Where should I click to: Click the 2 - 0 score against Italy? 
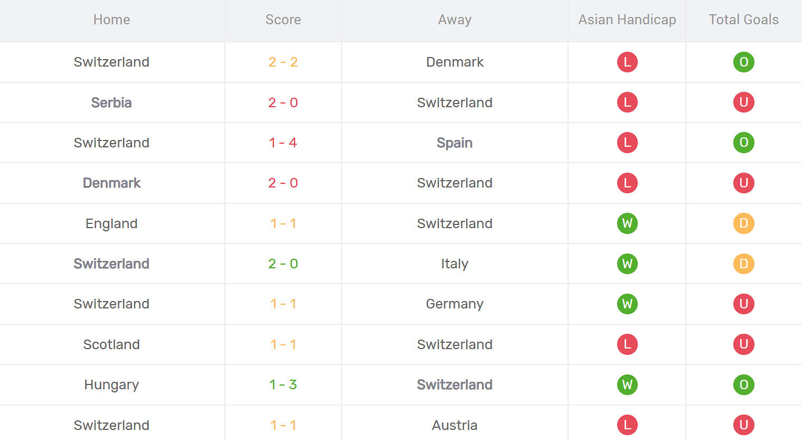click(283, 264)
